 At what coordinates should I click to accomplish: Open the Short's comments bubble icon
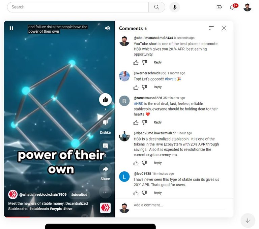coord(105,146)
